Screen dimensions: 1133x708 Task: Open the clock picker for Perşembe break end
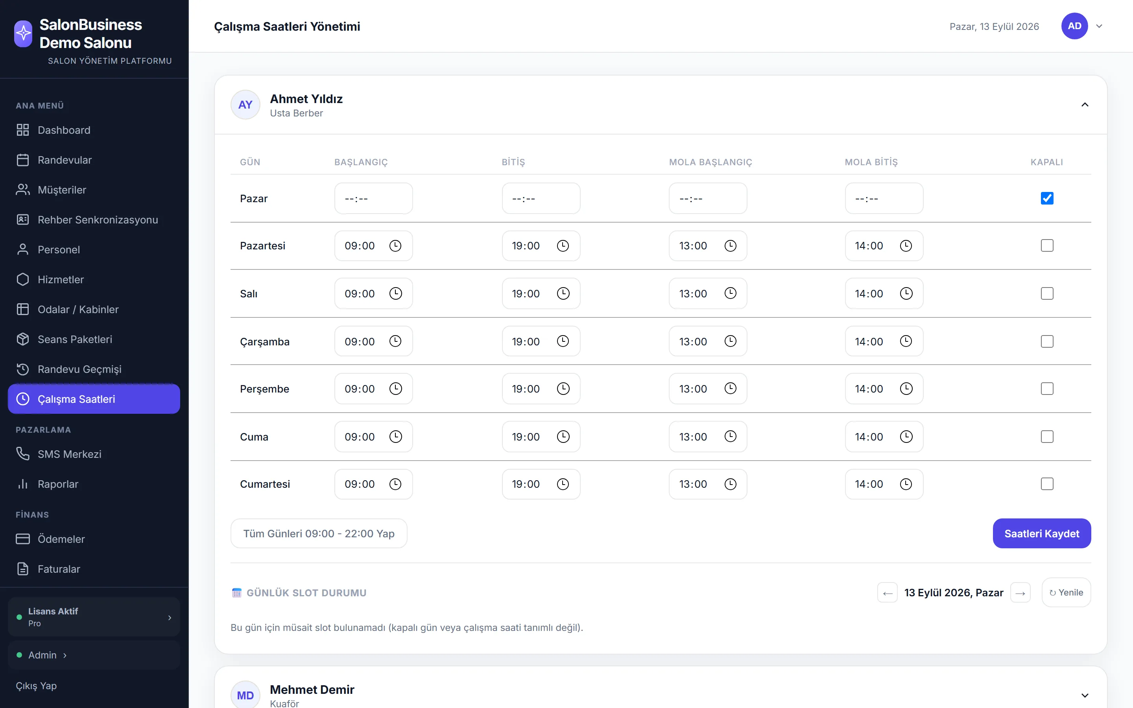tap(906, 389)
